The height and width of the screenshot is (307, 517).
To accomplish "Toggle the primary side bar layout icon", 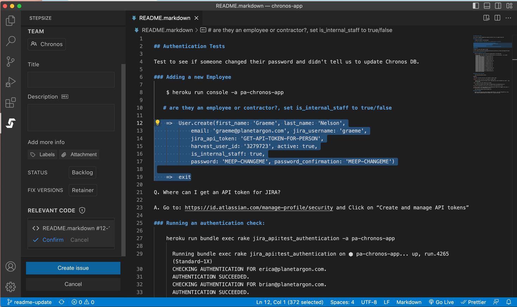I will pos(476,6).
